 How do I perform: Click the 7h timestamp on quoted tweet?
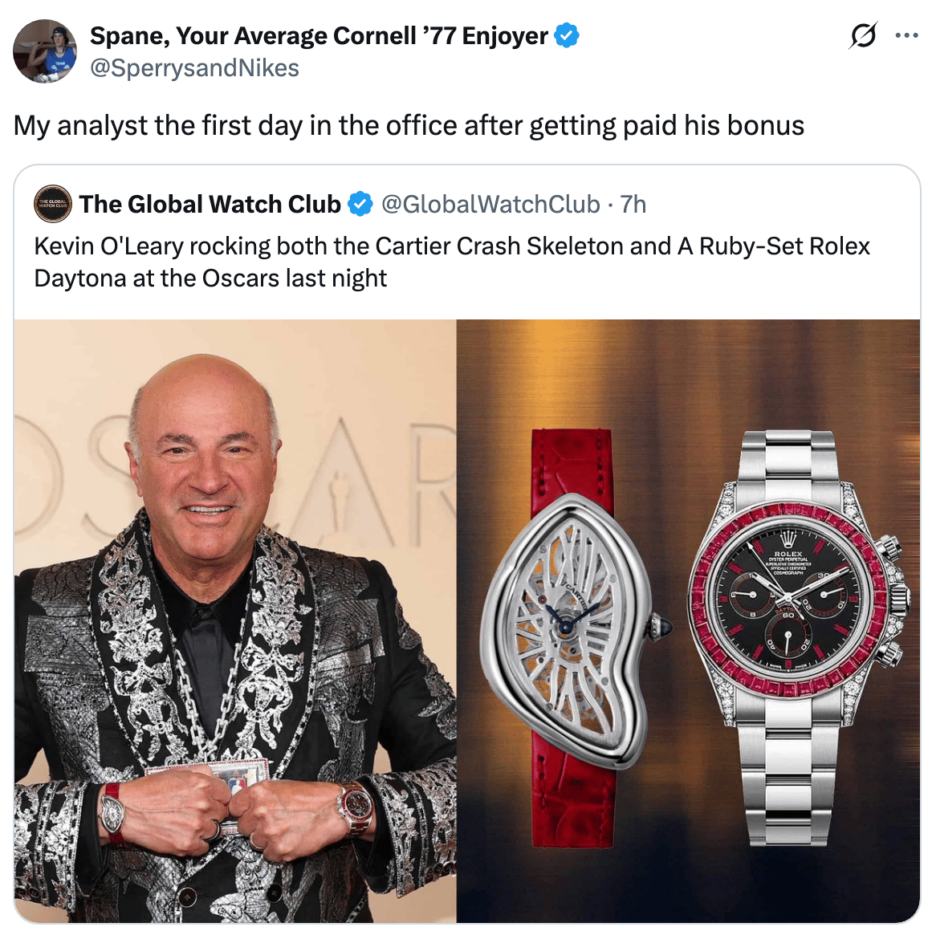coord(633,204)
